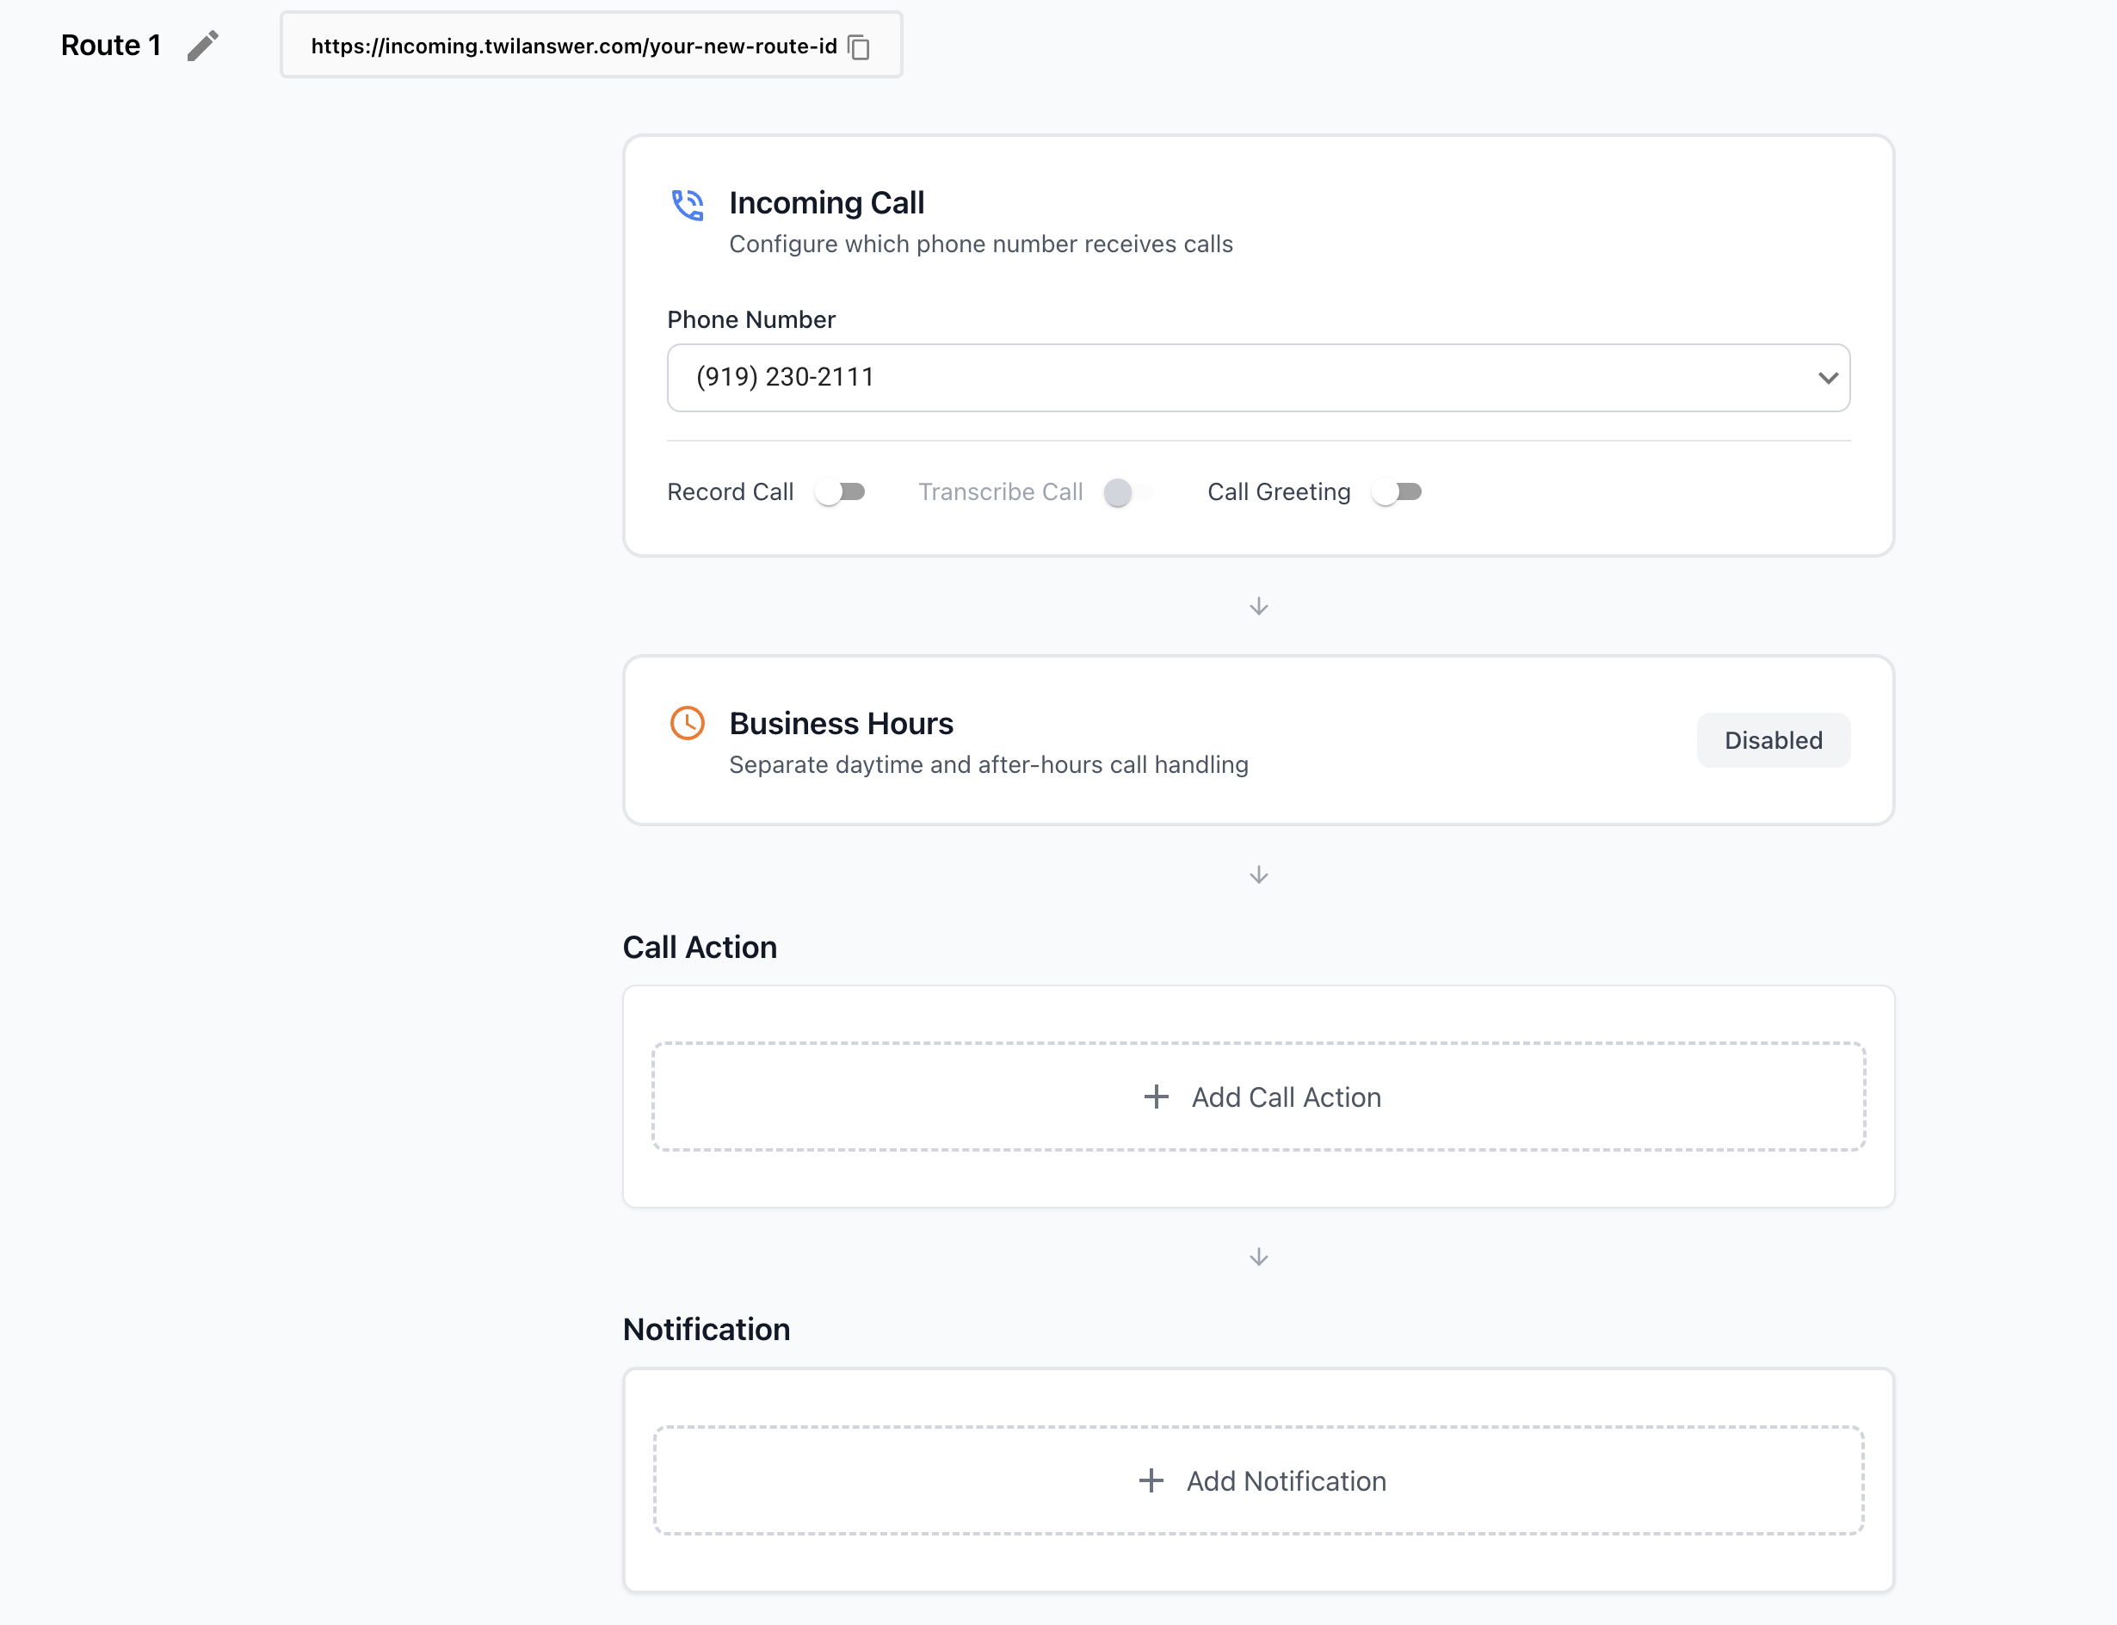
Task: Click the Add Call Action box
Action: click(x=1258, y=1097)
